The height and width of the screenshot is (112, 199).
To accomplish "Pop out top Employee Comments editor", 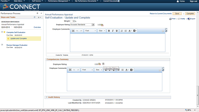I will point(166,29).
